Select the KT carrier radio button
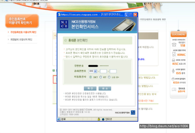Image resolution: width=195 pixels, height=133 pixels. tap(101, 77)
